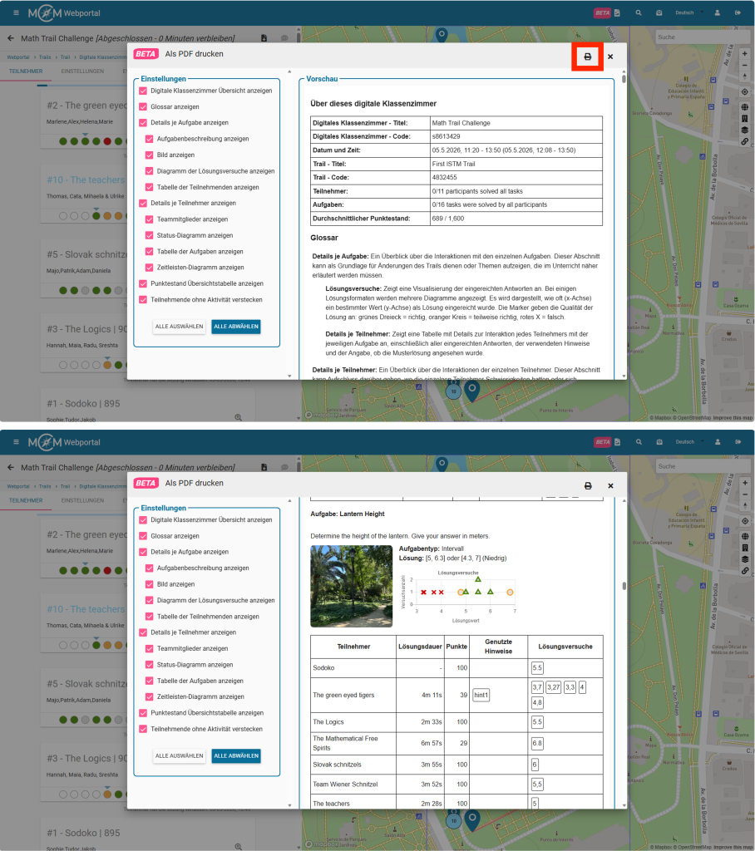755x851 pixels.
Task: Zoom in with the plus on the upper map
Action: point(745,54)
